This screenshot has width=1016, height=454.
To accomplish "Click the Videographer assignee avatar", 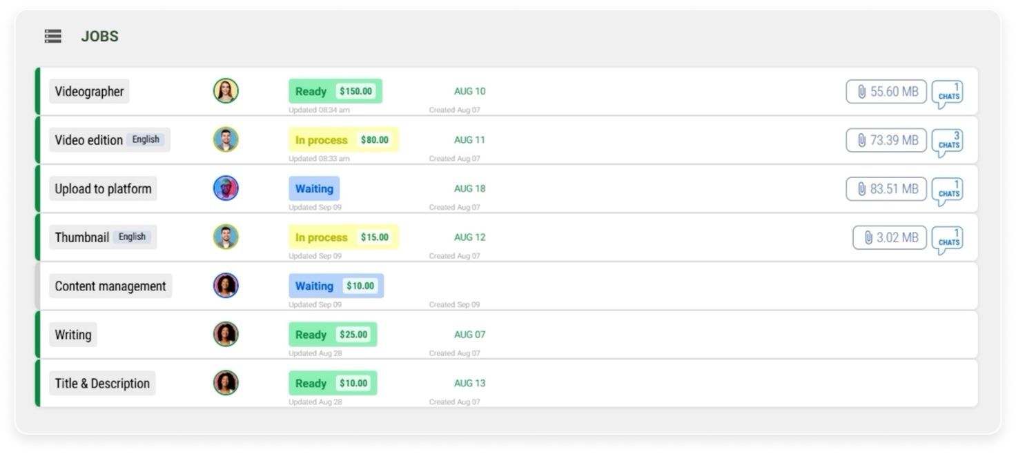I will point(226,91).
